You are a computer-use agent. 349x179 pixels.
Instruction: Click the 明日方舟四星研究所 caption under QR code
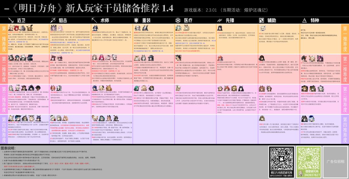point(281,173)
